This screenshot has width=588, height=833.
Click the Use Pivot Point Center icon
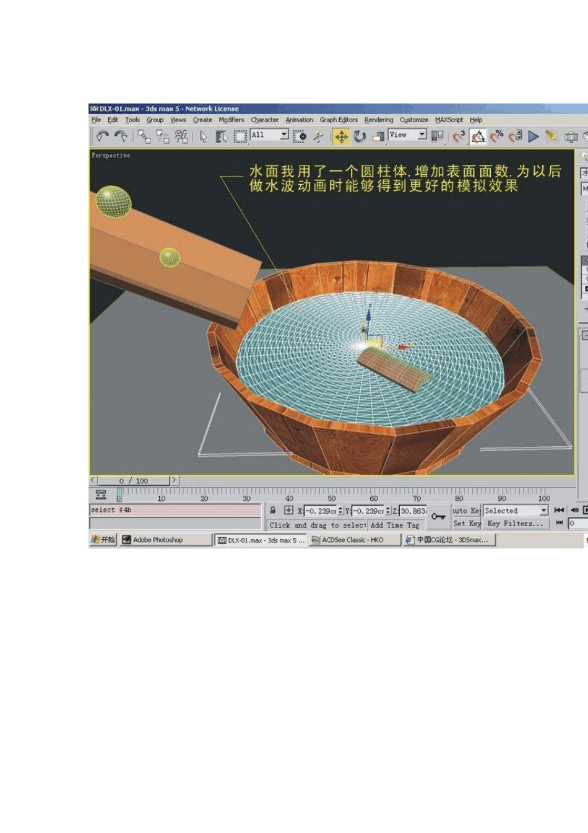(x=437, y=136)
